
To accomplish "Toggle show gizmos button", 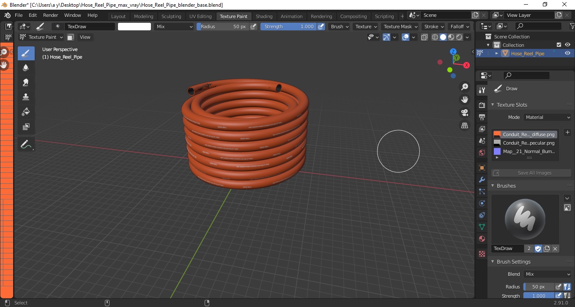I will tap(386, 37).
